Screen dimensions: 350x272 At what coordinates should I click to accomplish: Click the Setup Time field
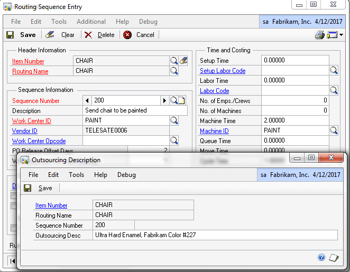[x=295, y=60]
